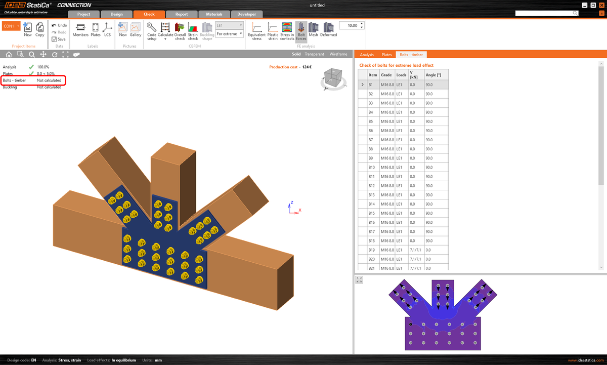Open the Members labels tool
The height and width of the screenshot is (365, 607).
pos(80,29)
